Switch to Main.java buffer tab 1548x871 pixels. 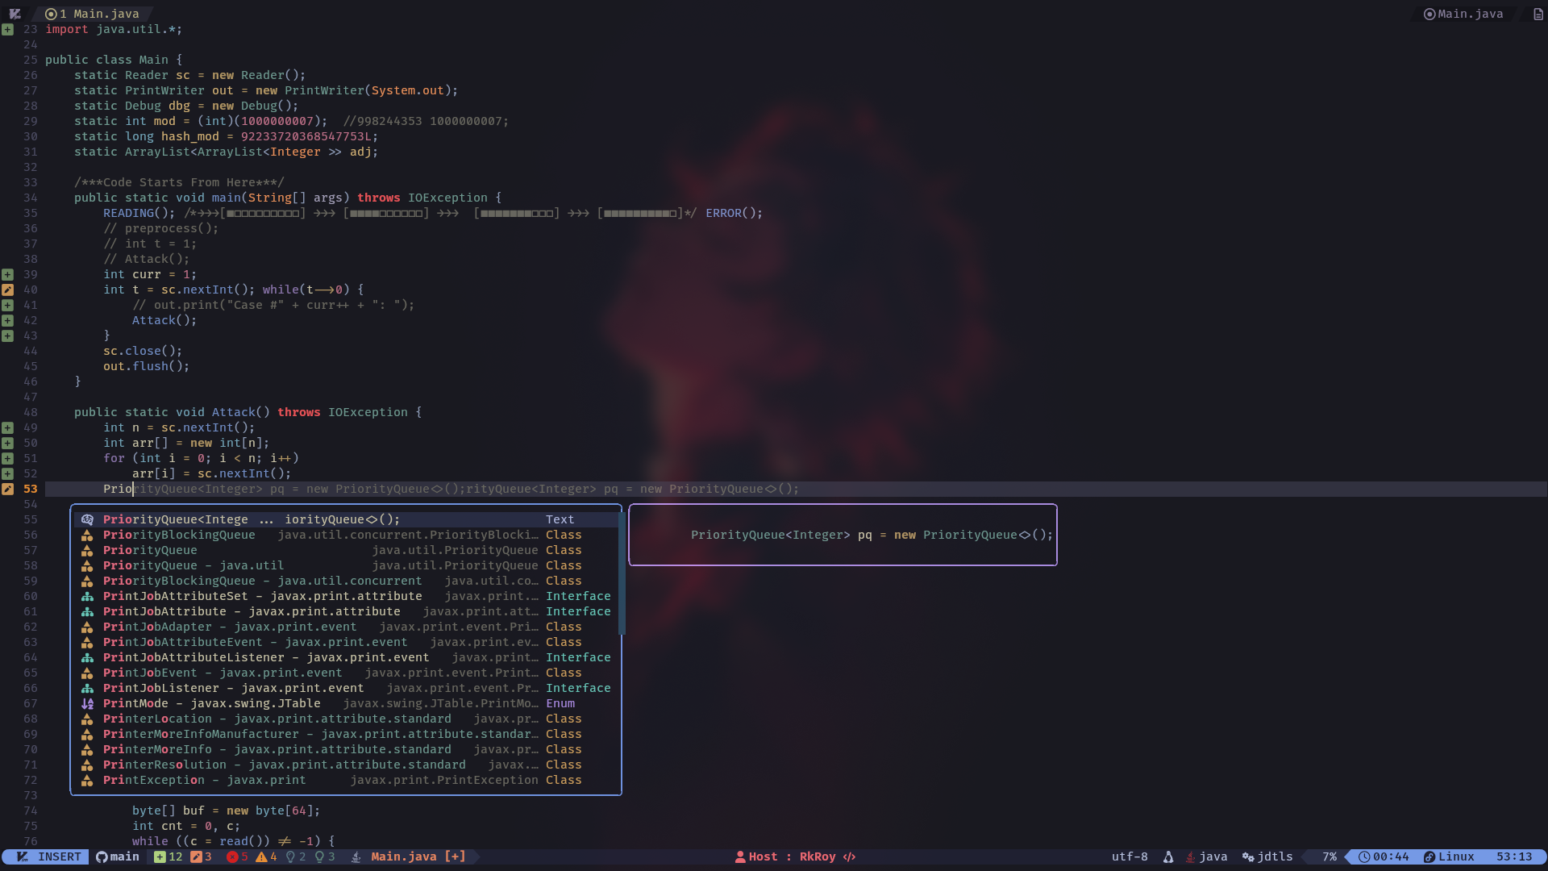click(97, 14)
